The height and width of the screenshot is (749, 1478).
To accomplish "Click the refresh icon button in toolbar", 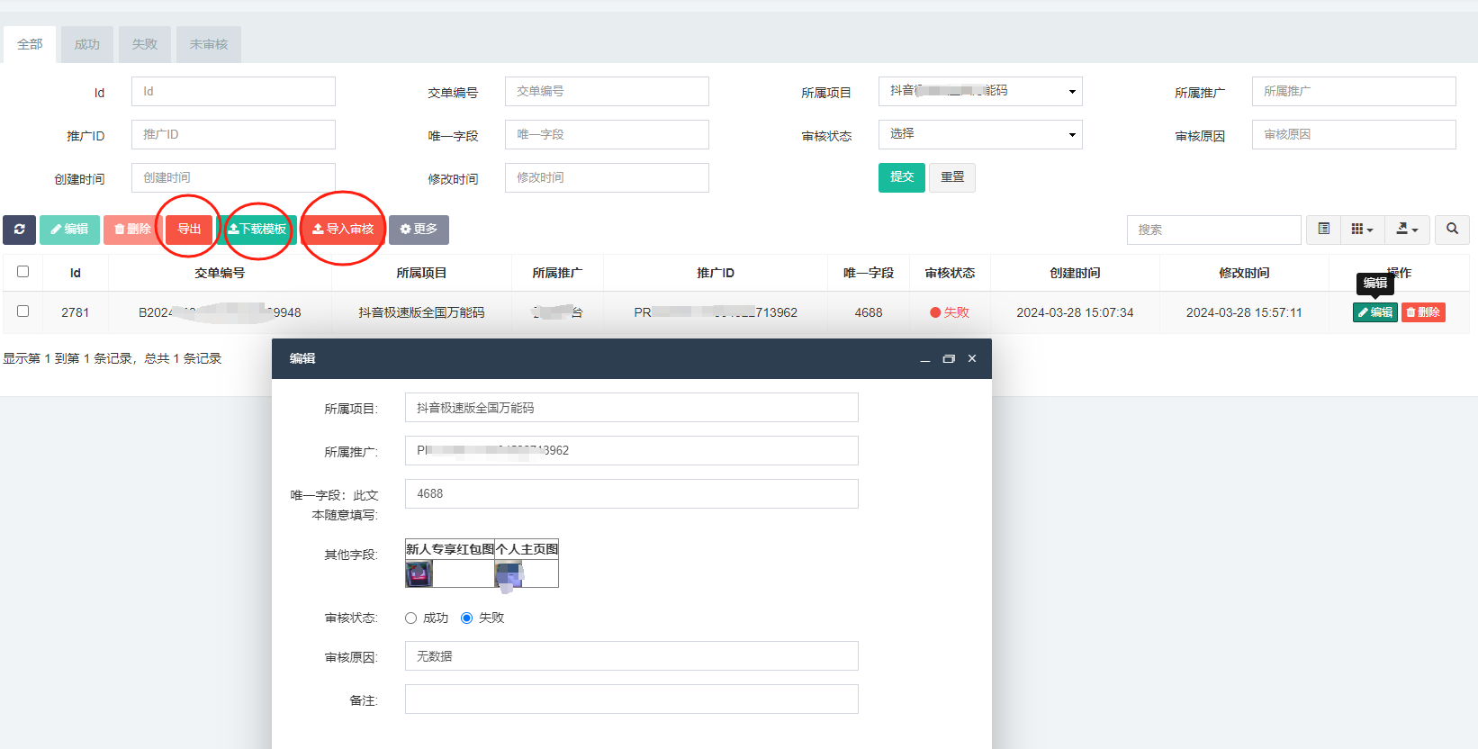I will (19, 230).
